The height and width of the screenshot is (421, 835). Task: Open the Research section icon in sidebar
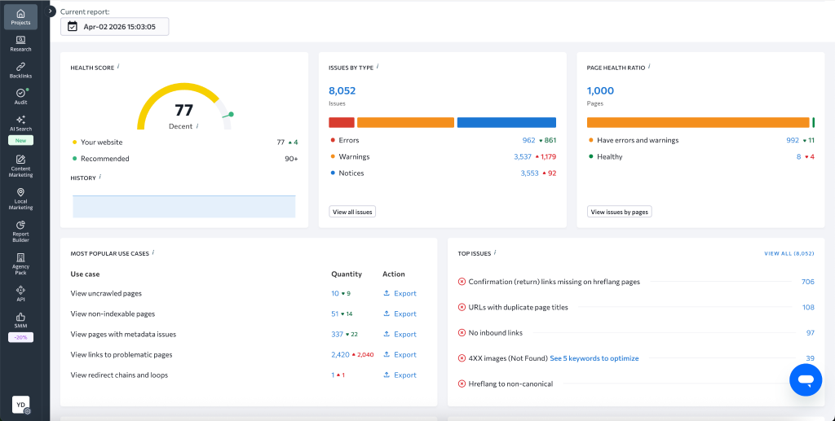(20, 40)
